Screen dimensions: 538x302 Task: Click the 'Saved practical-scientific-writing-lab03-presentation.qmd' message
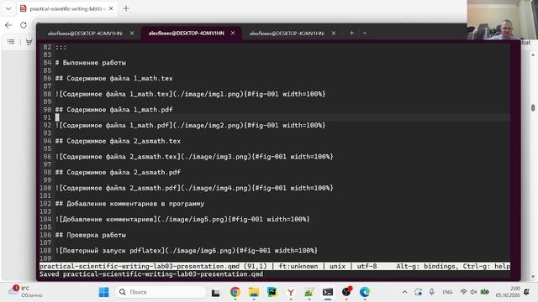[x=151, y=274]
